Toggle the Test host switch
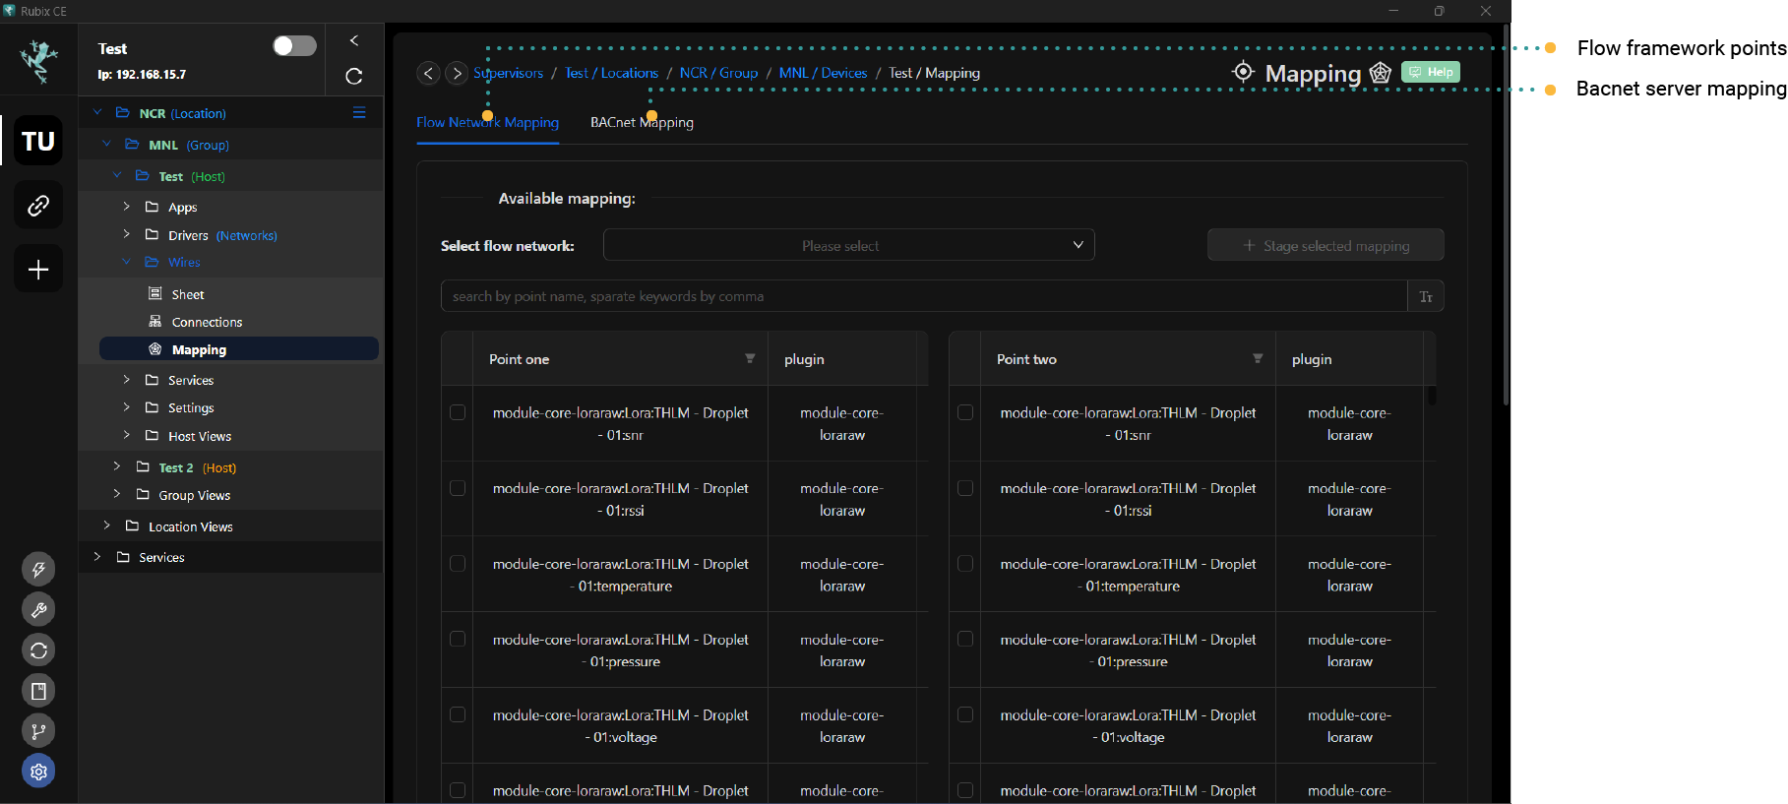 coord(294,46)
